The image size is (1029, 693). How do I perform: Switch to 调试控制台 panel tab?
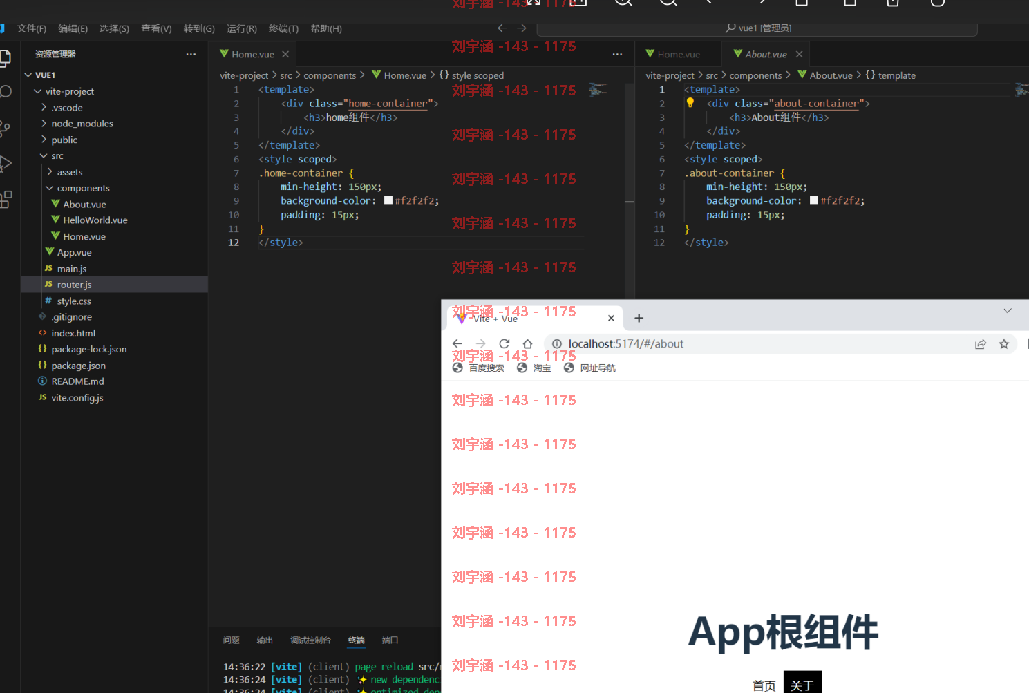pyautogui.click(x=310, y=640)
